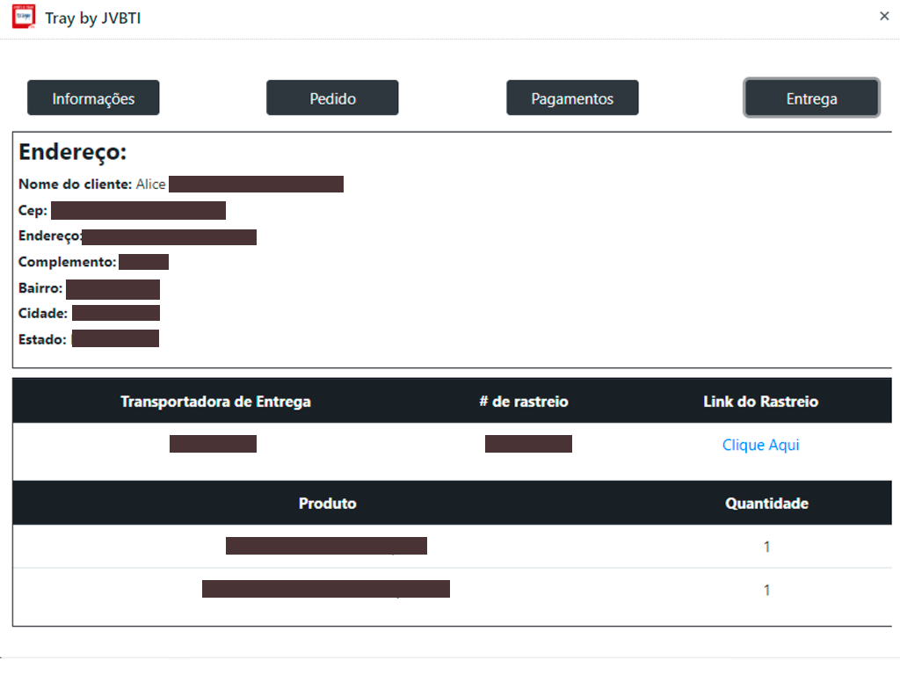This screenshot has width=900, height=675.
Task: Click the Endereço section heading
Action: pyautogui.click(x=73, y=152)
